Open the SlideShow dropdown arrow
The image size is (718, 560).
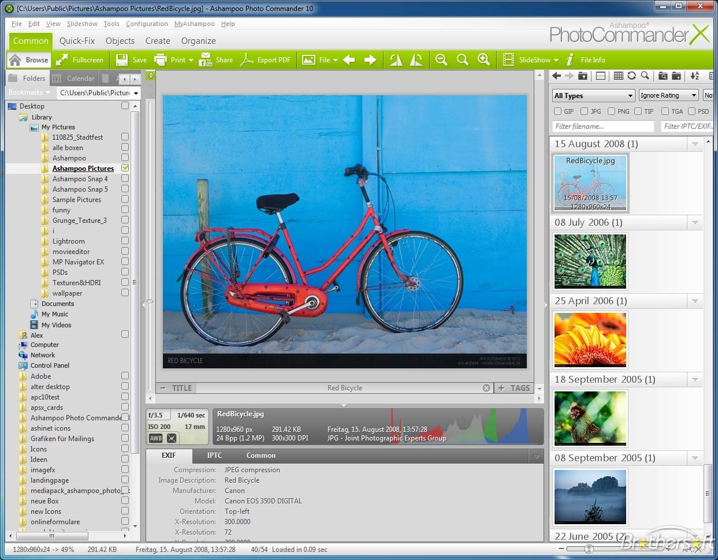click(x=556, y=60)
